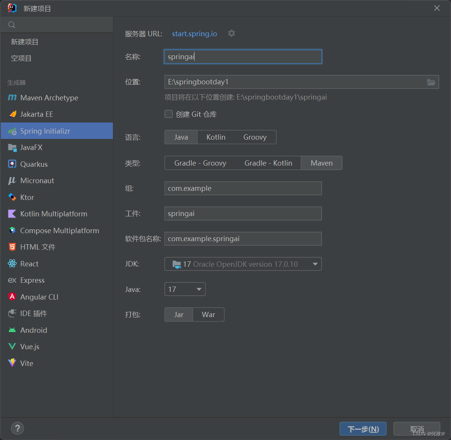This screenshot has height=440, width=451.
Task: Open server URL settings gear
Action: point(232,33)
